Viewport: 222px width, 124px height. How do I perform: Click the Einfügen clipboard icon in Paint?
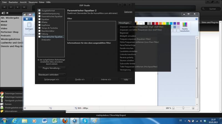tap(29, 26)
